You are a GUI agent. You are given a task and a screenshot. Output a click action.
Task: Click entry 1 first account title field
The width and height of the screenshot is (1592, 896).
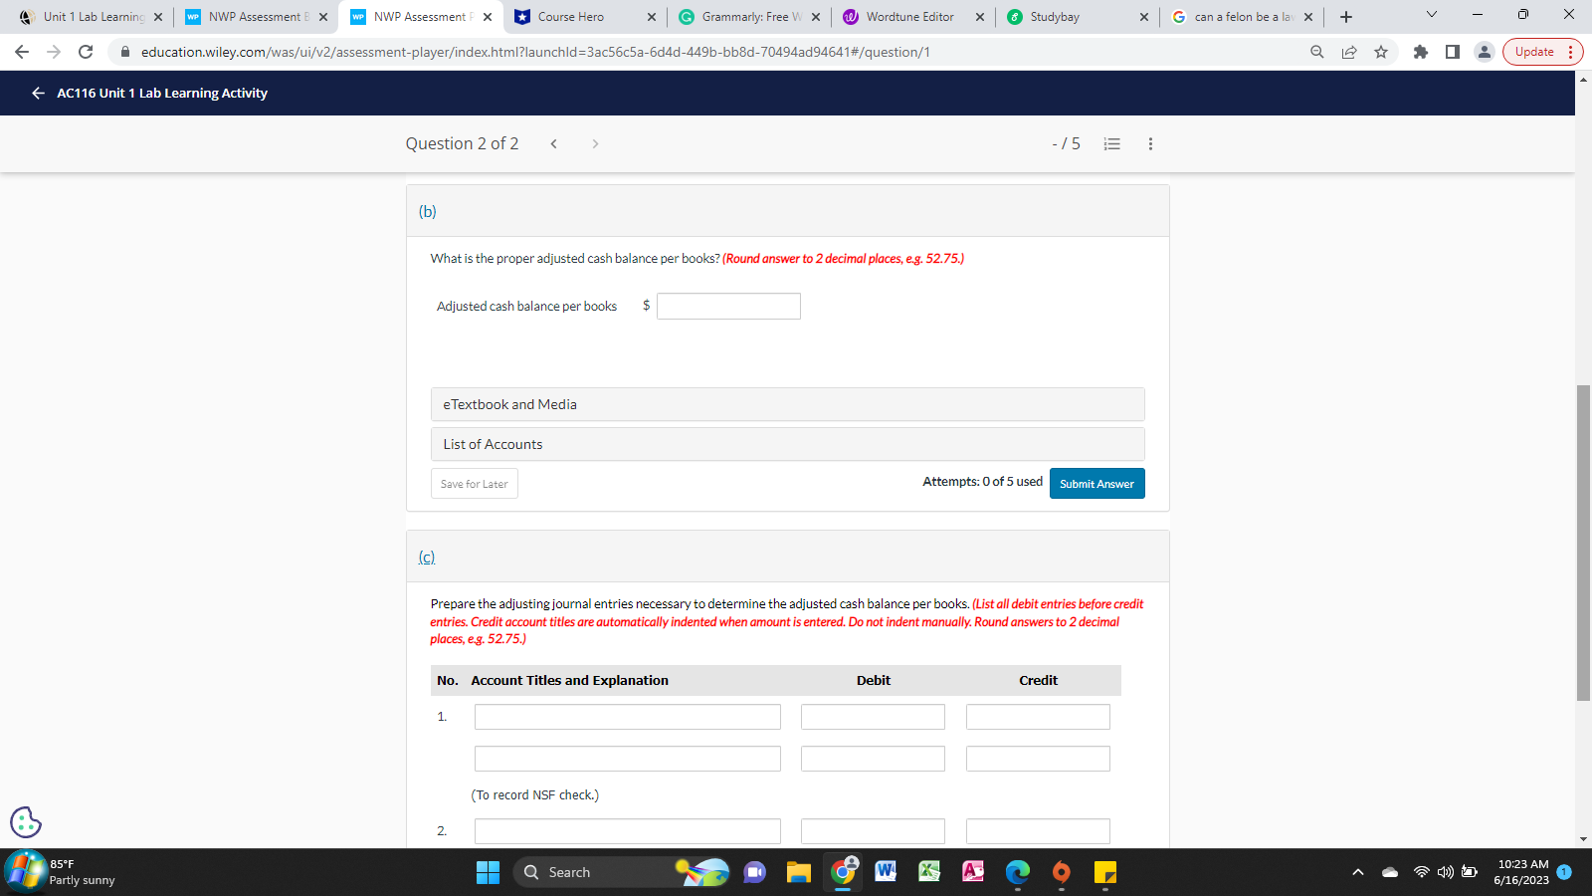coord(628,717)
